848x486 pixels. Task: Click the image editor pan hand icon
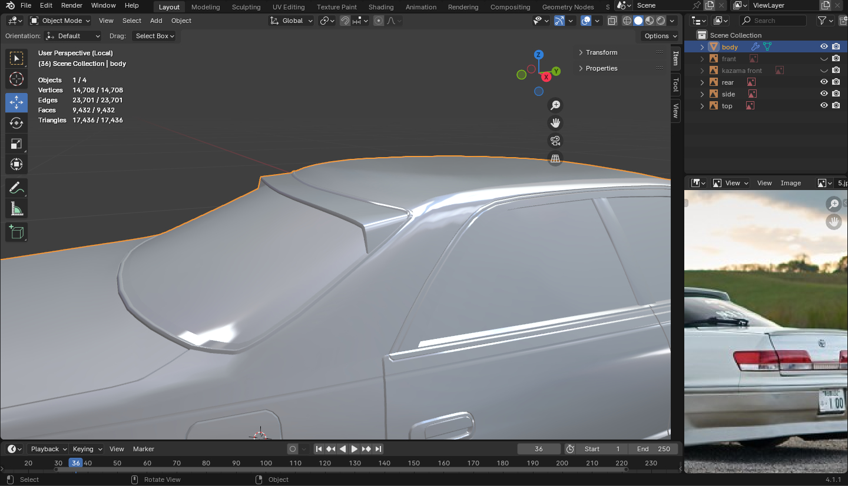(x=834, y=222)
